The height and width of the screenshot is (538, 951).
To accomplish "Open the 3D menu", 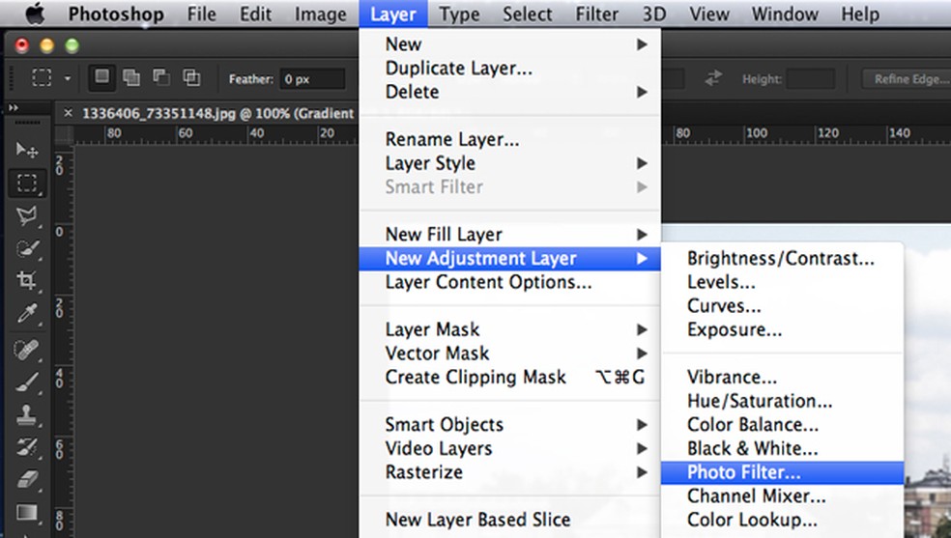I will pos(653,14).
